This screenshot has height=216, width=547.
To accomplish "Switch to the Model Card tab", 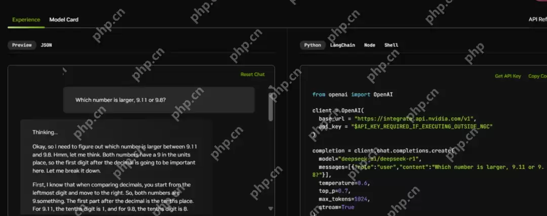I will 64,20.
